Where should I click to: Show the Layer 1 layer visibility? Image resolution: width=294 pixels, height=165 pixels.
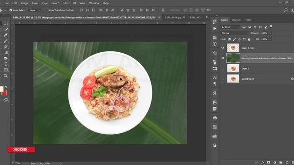[x=223, y=68]
